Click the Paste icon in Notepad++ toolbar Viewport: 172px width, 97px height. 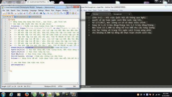coord(30,13)
